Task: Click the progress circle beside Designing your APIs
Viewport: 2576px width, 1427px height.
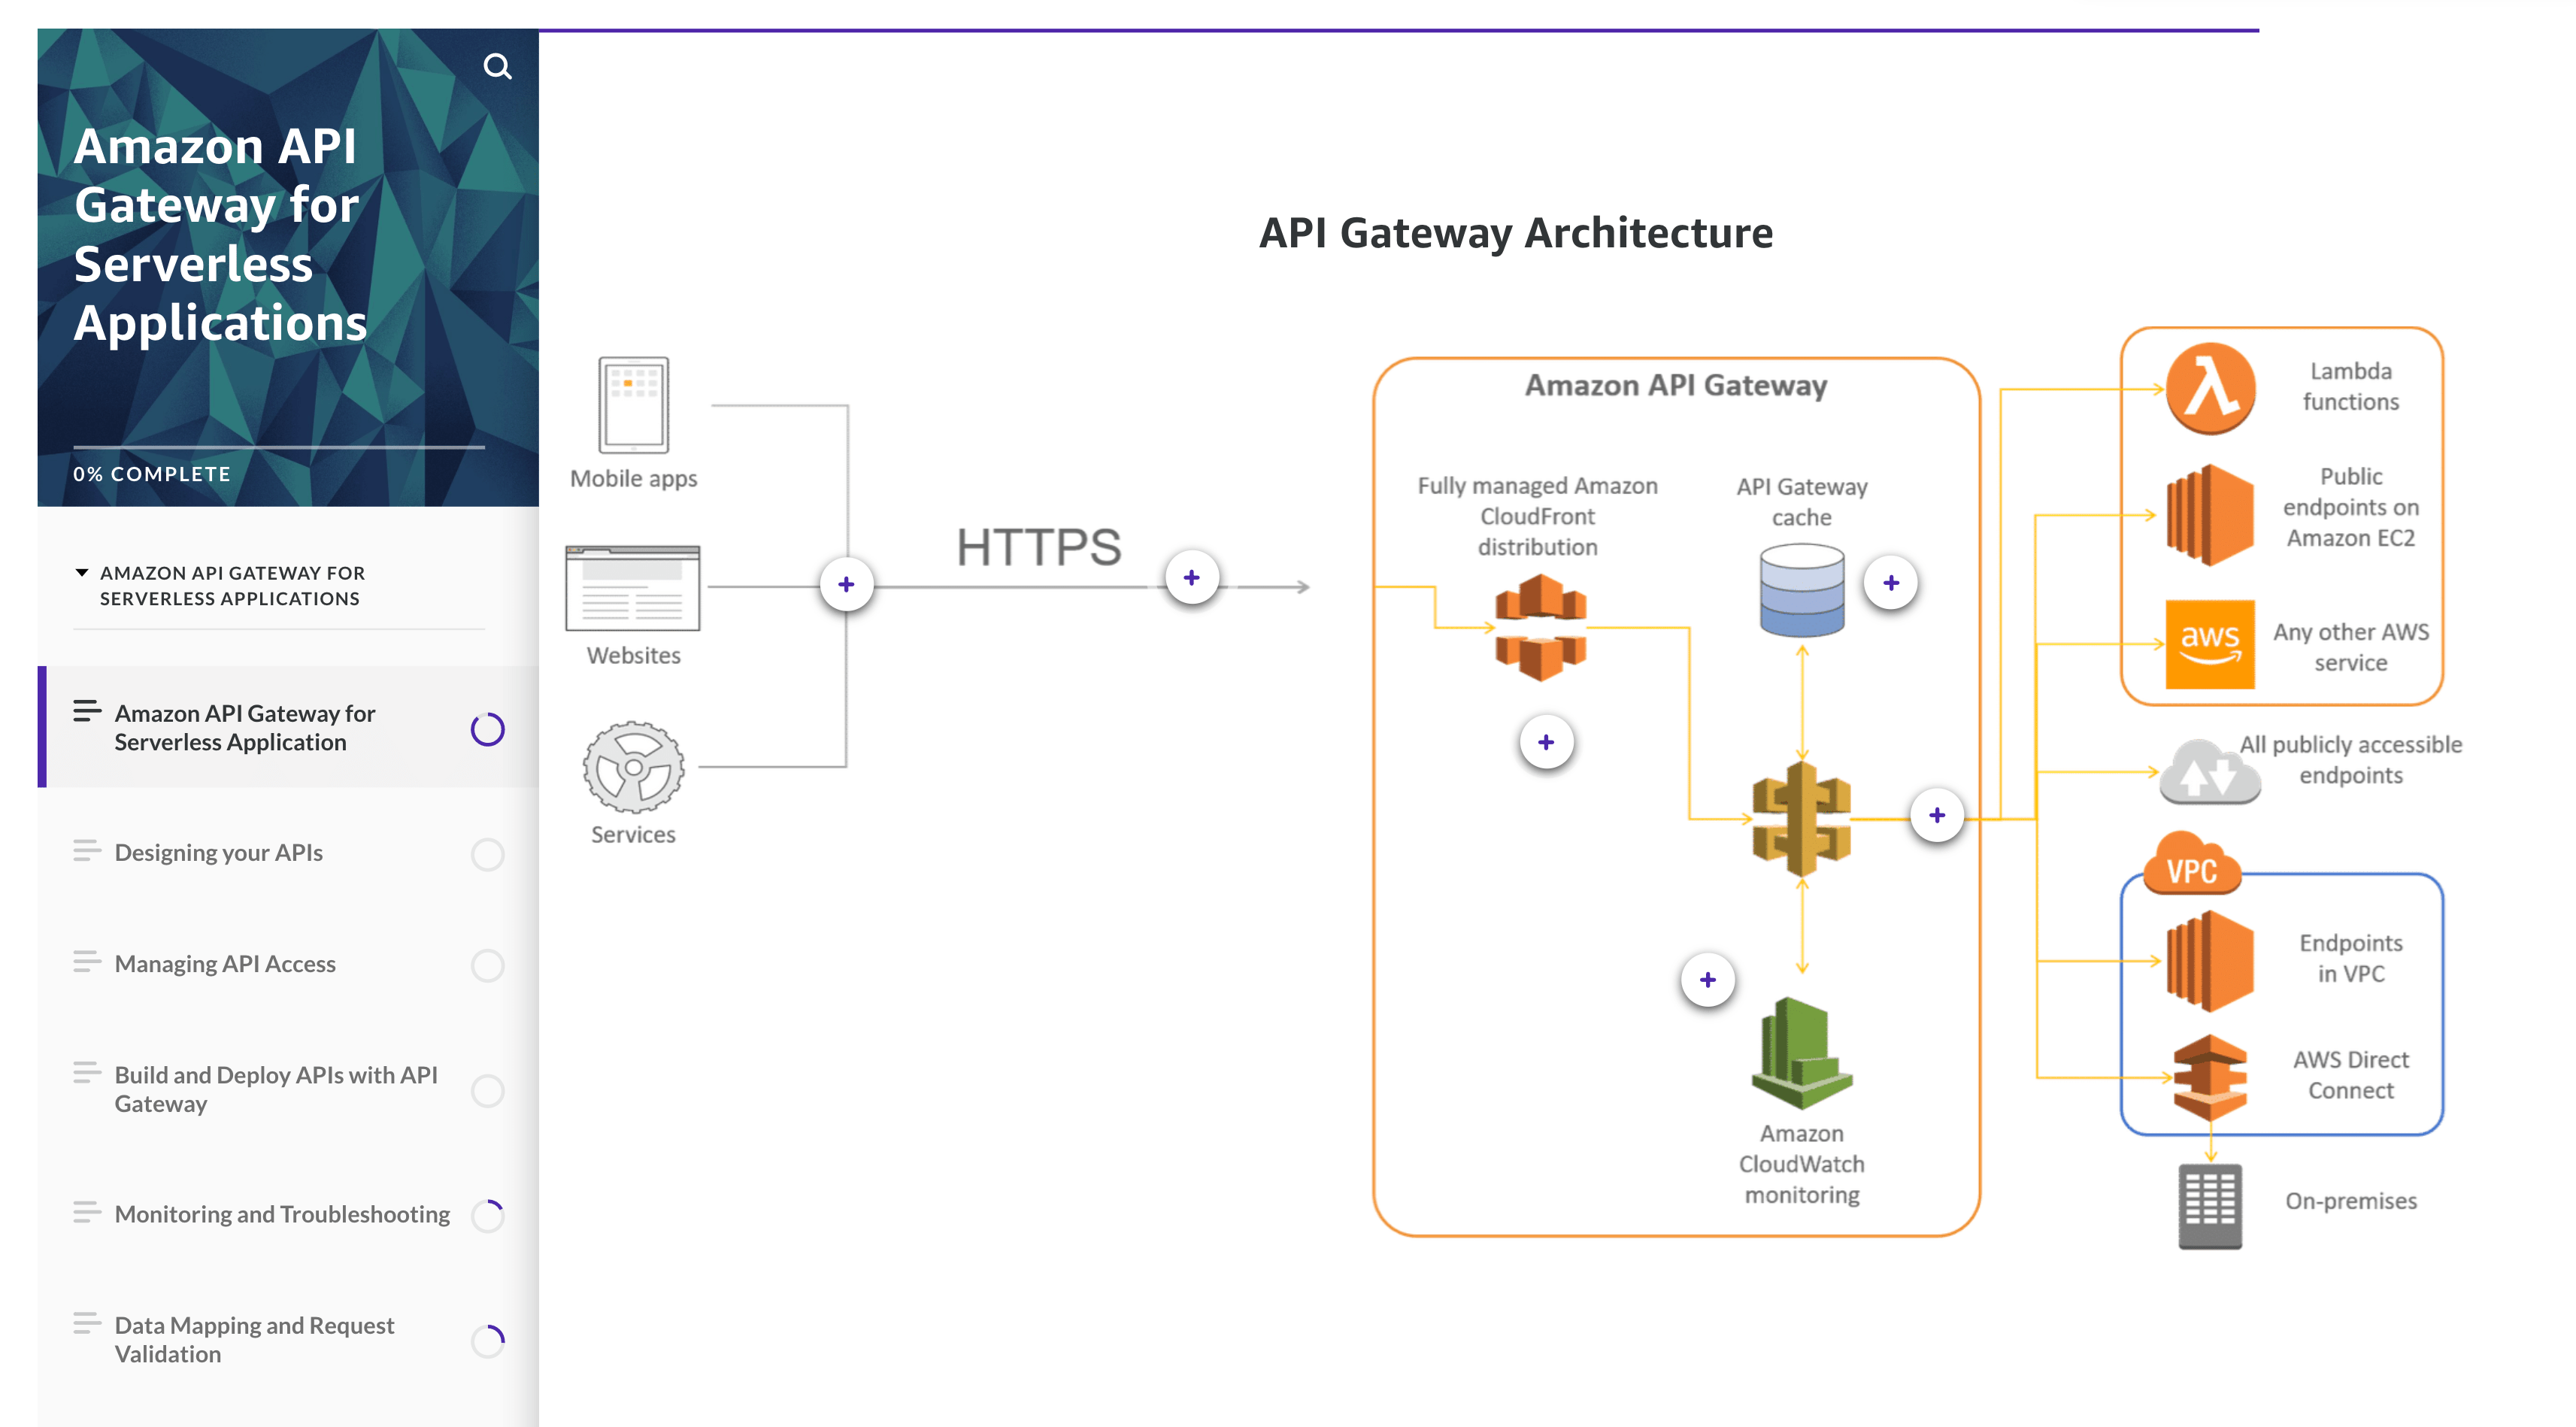Action: [x=487, y=853]
